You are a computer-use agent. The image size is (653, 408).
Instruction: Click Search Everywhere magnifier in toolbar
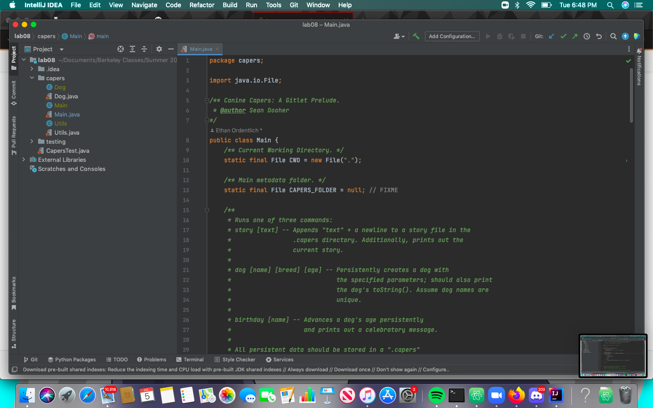tap(613, 36)
